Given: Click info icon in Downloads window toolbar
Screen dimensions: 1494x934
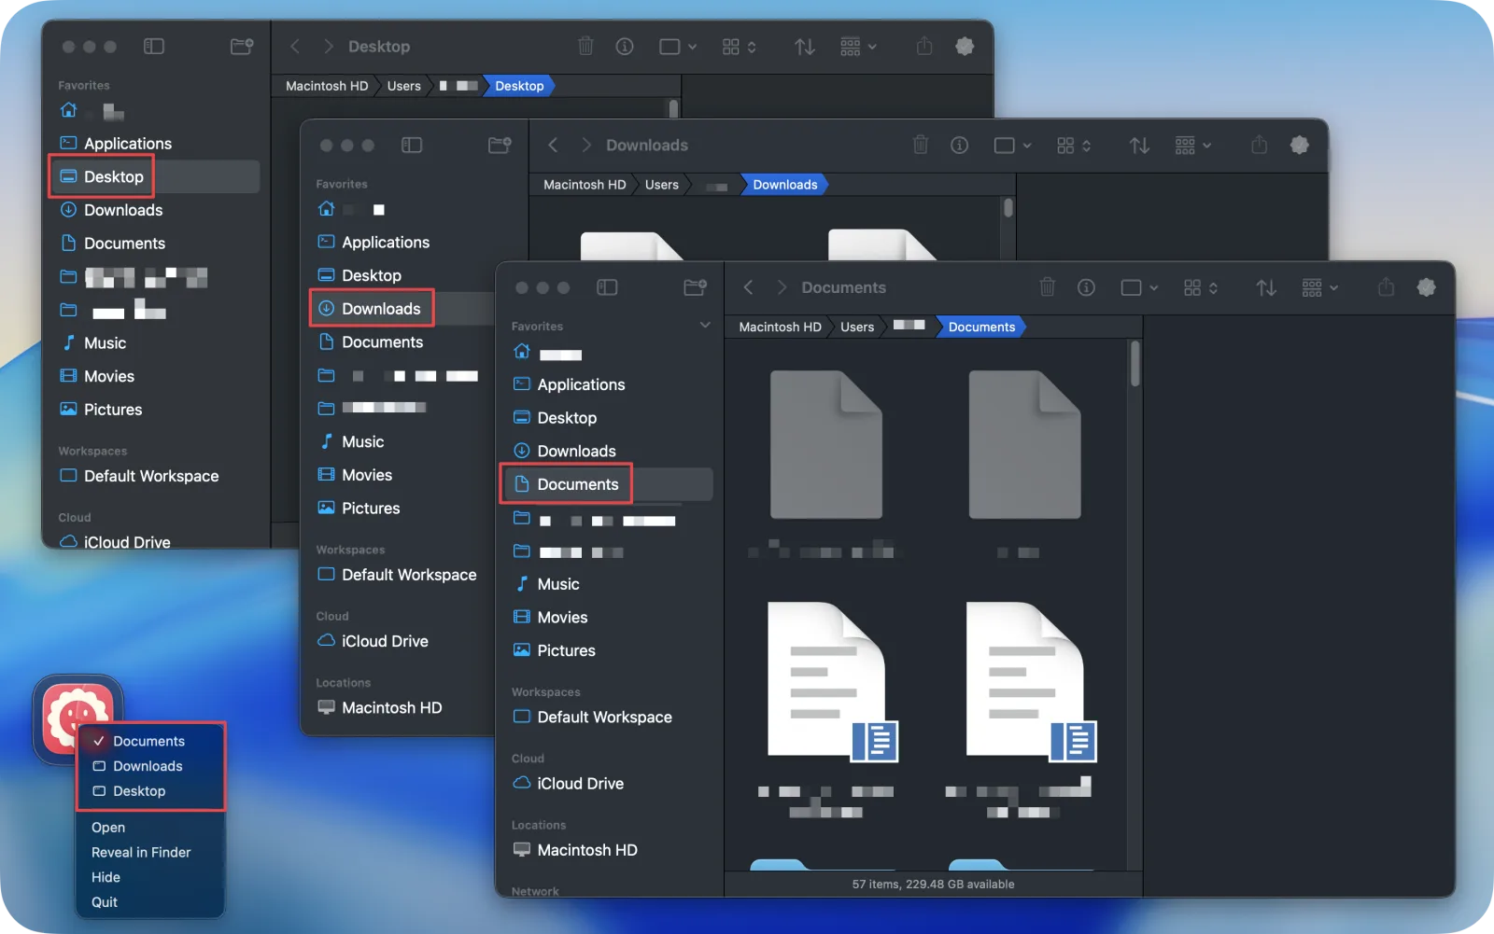Looking at the screenshot, I should pos(959,146).
